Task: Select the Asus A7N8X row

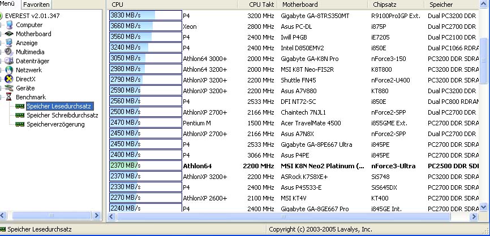Action: 294,134
